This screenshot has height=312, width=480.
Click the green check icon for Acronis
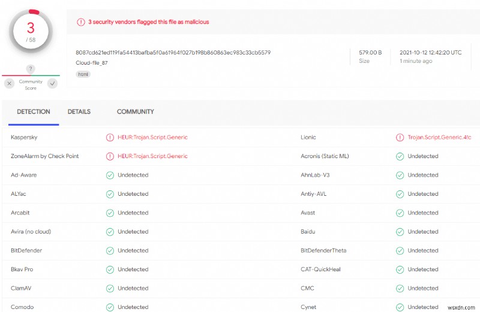tap(400, 156)
